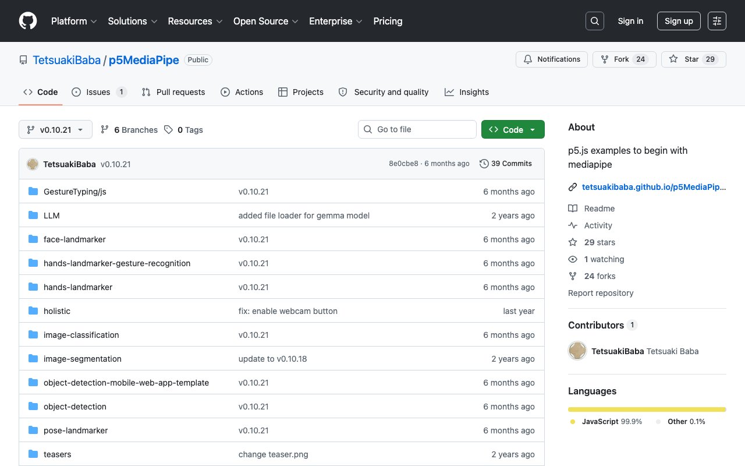The image size is (745, 466).
Task: Open the Contributors section heading link
Action: (603, 325)
